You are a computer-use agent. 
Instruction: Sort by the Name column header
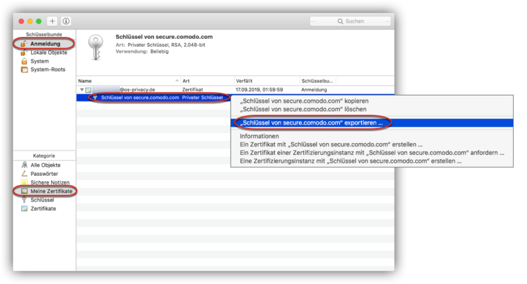[x=85, y=81]
